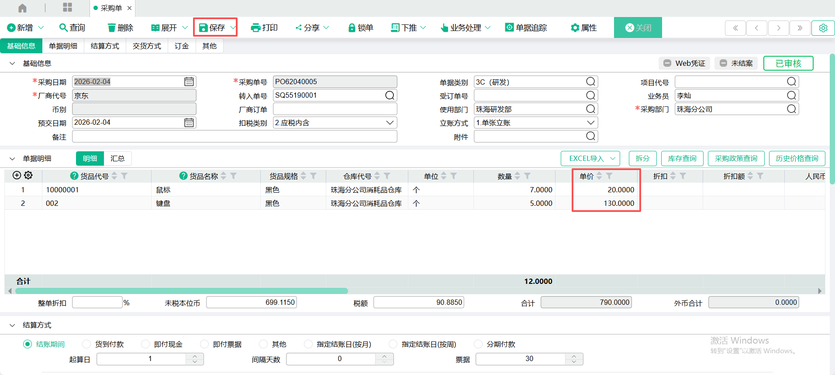
Task: Select the 货到付款 radio option
Action: click(86, 344)
